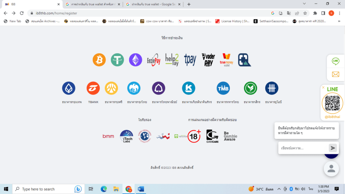Open File Explorer from the taskbar
This screenshot has height=194, width=345.
click(116, 189)
